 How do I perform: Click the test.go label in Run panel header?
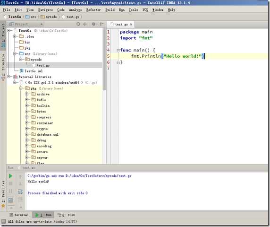click(29, 167)
